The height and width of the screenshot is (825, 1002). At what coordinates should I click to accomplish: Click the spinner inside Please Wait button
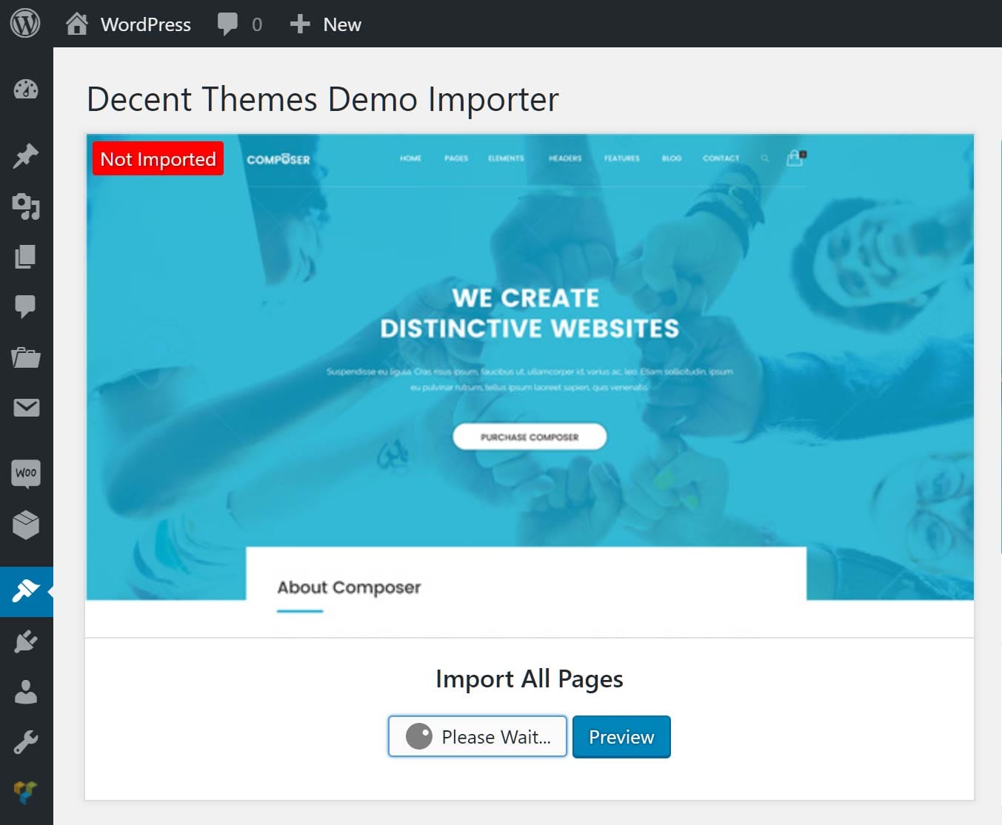(419, 736)
